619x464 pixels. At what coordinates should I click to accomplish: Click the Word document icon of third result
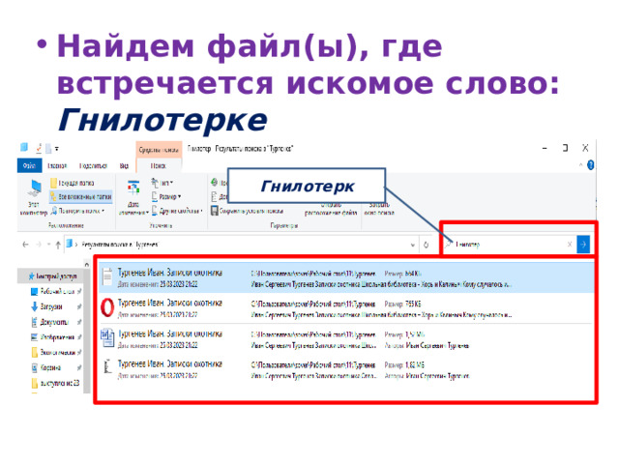107,337
